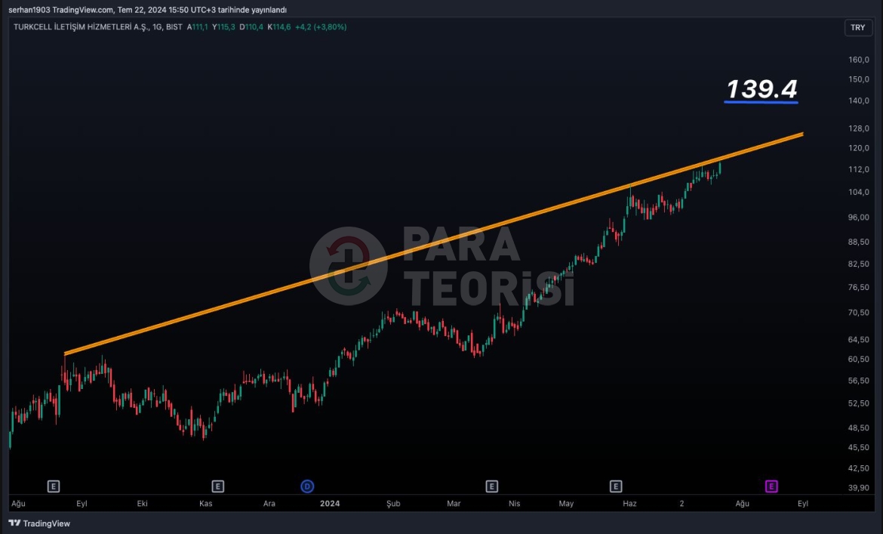
Task: Click the 64,50 price scale label
Action: pos(859,340)
